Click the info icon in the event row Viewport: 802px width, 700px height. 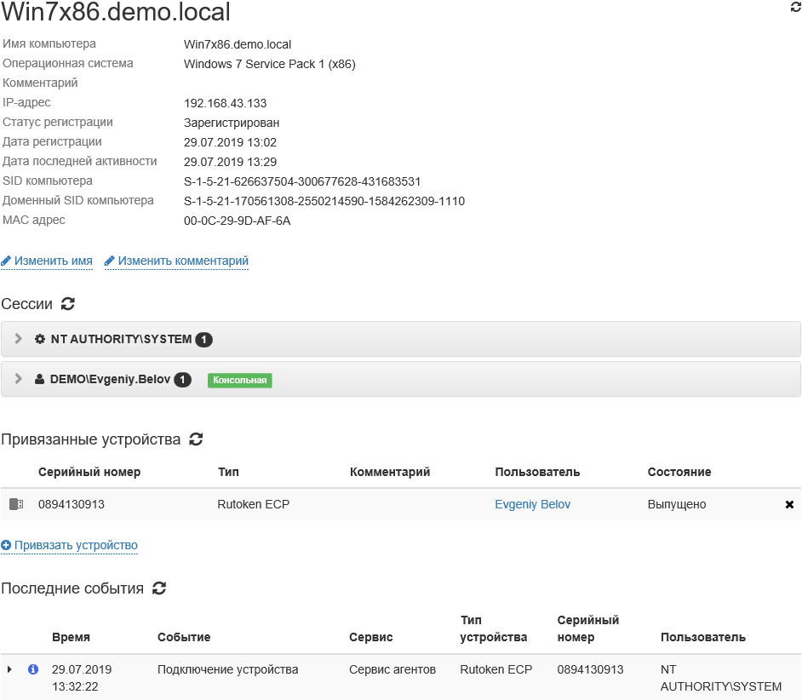click(33, 670)
